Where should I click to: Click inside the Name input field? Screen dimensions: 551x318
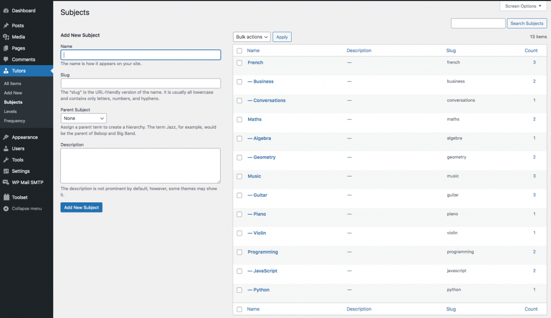pyautogui.click(x=140, y=54)
